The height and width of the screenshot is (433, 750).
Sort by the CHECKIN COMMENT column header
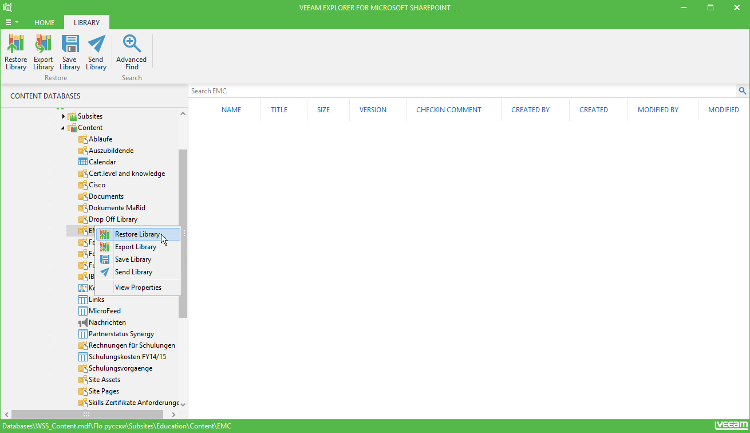[x=449, y=110]
